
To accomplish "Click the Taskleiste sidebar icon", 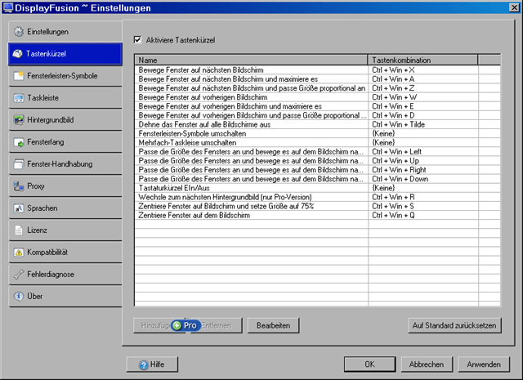I will pyautogui.click(x=18, y=98).
